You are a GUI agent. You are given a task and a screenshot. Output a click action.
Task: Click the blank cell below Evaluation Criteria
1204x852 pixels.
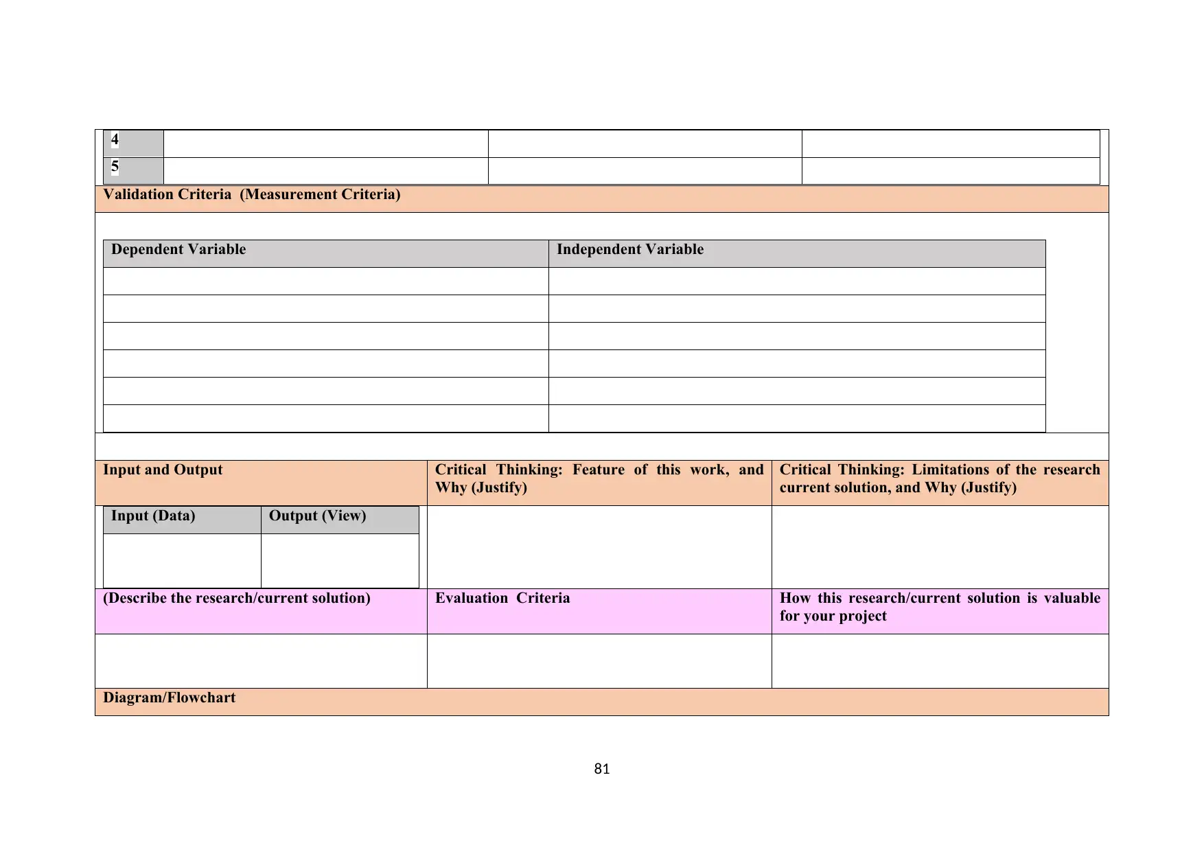click(x=599, y=661)
